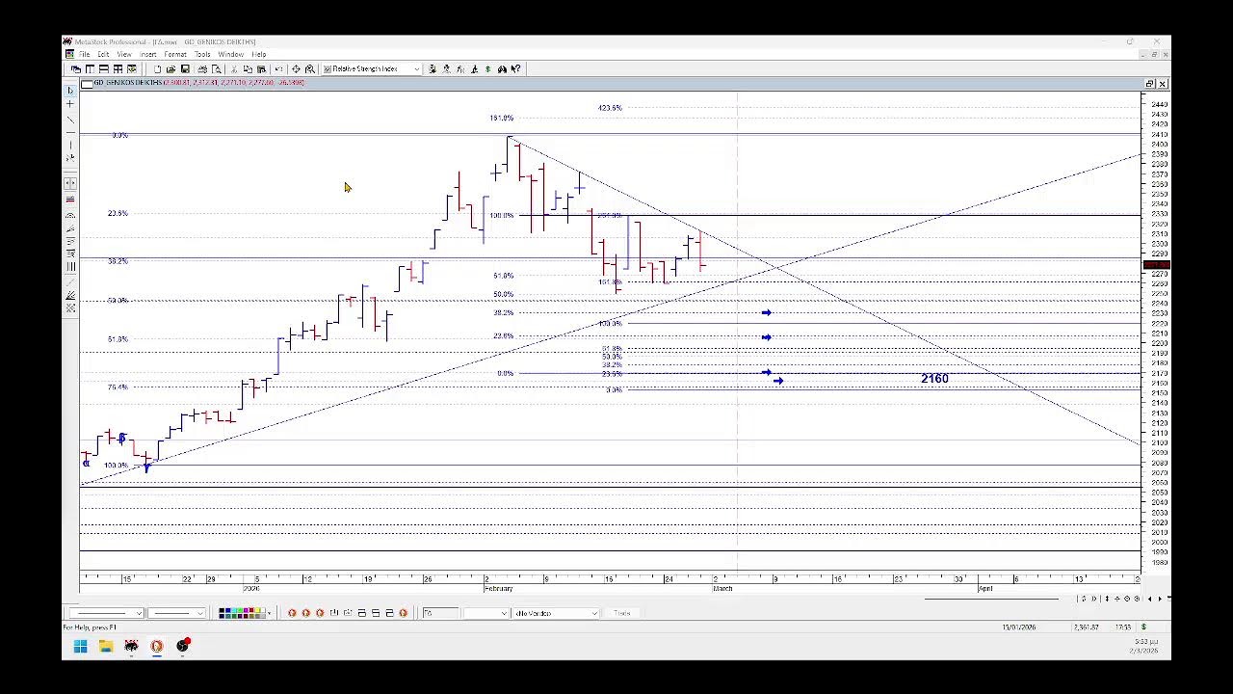Click the New document toolbar icon
This screenshot has width=1233, height=694.
[x=158, y=69]
